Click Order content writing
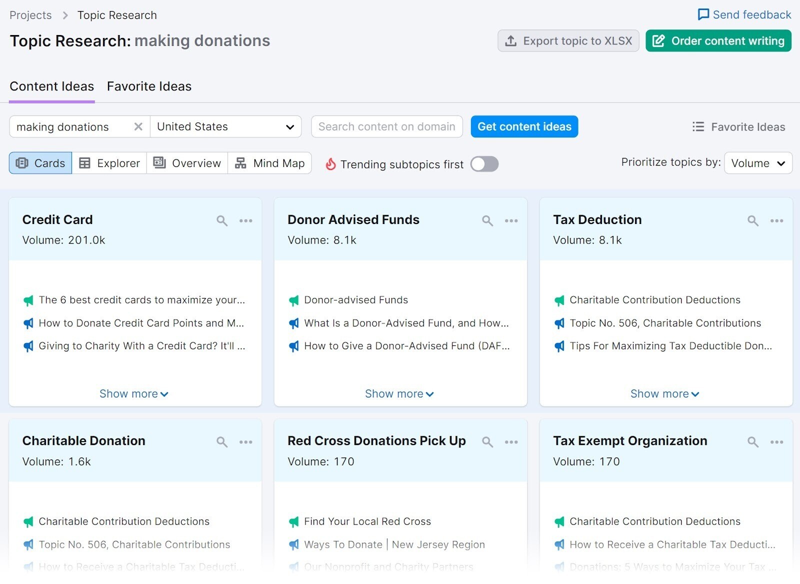The image size is (800, 584). (718, 40)
